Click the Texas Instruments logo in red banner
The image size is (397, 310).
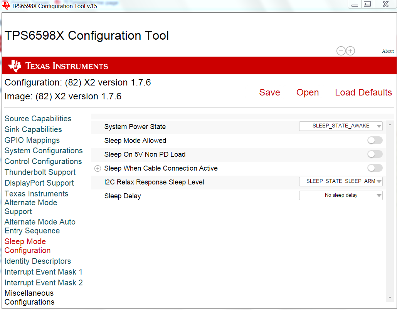coord(58,66)
